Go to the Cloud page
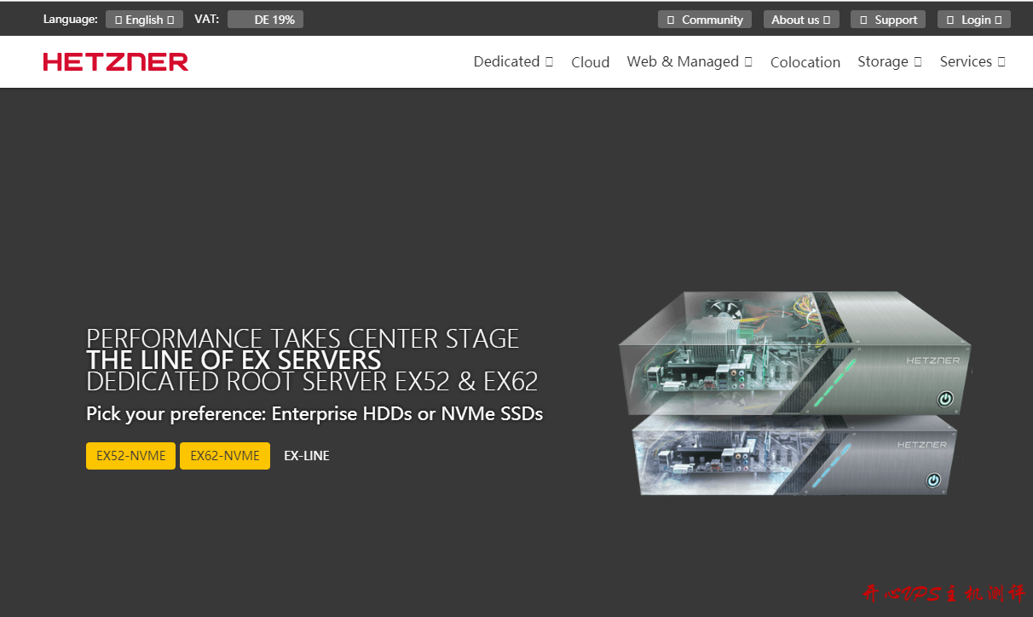 point(590,62)
